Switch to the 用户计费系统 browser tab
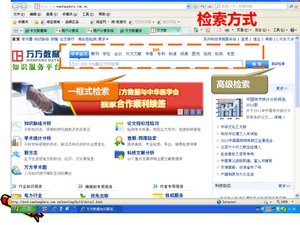This screenshot has width=300, height=225. [x=102, y=30]
